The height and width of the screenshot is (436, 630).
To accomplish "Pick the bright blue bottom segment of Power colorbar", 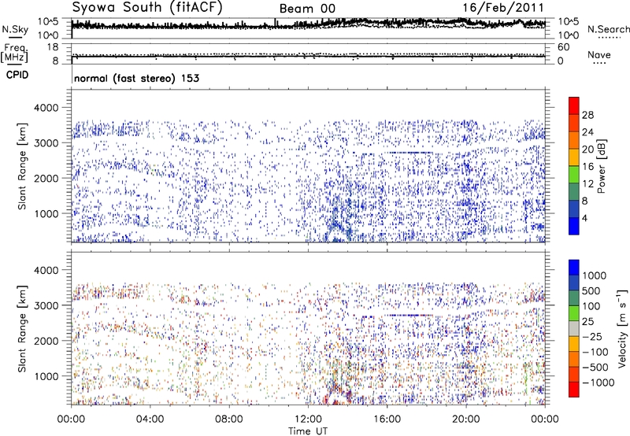I will click(574, 226).
